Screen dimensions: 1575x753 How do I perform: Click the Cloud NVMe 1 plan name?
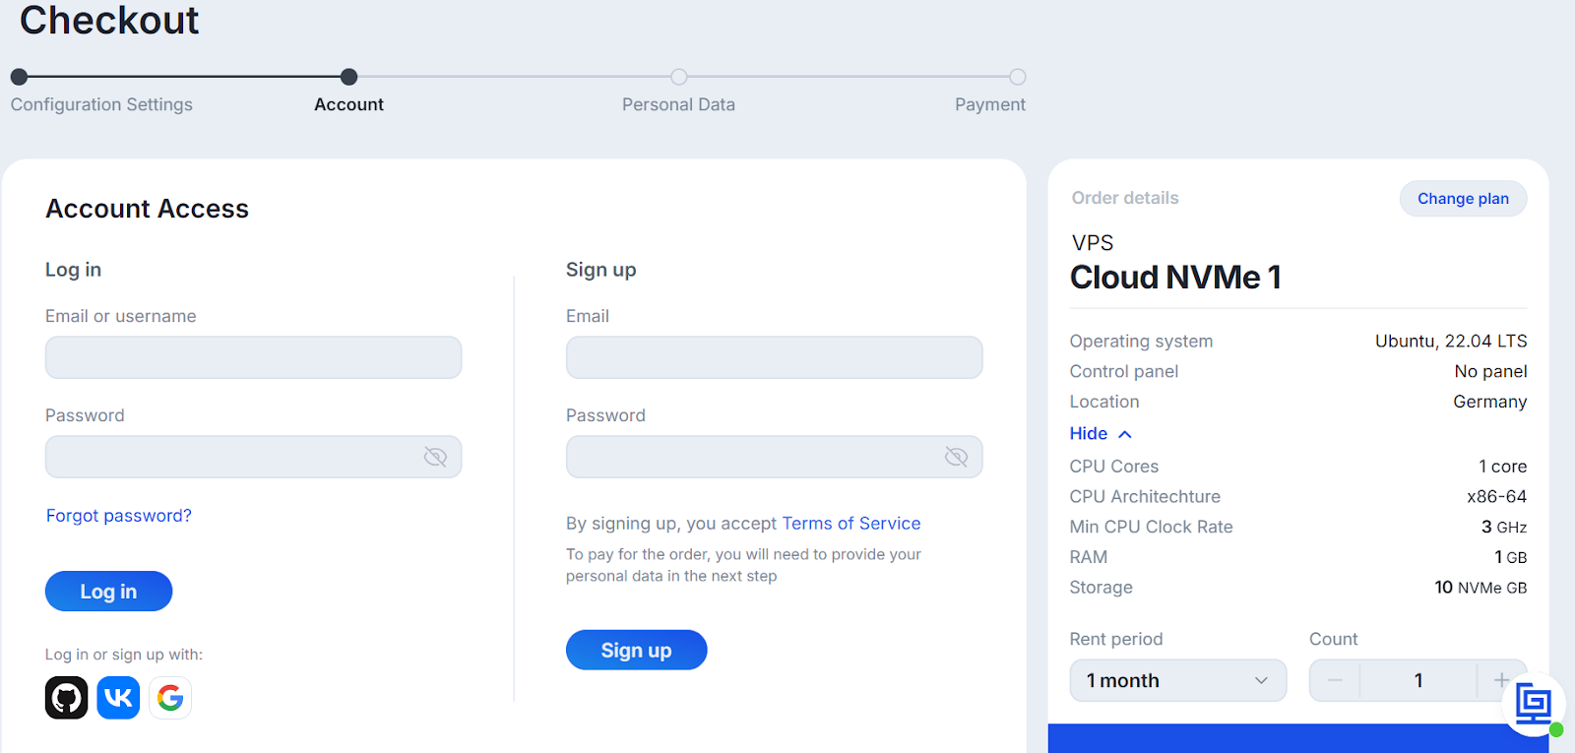tap(1175, 278)
